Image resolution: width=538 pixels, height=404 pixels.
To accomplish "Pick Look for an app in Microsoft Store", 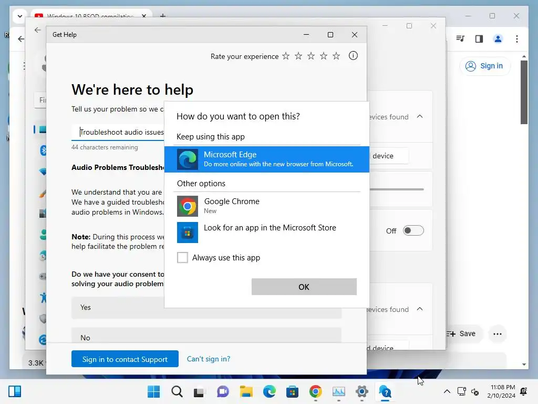I will coord(266,232).
